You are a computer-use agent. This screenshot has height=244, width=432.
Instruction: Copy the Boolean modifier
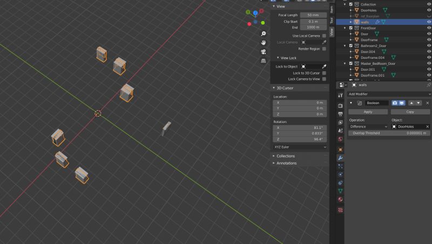(x=410, y=112)
